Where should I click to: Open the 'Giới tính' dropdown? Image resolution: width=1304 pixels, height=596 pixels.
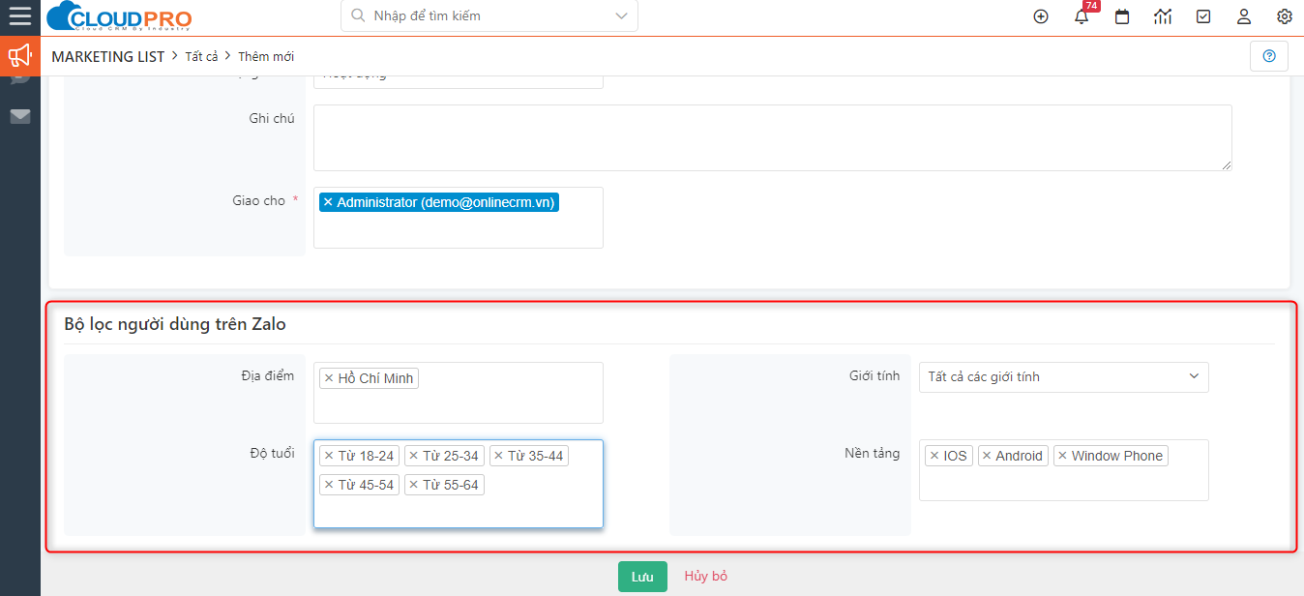1064,377
